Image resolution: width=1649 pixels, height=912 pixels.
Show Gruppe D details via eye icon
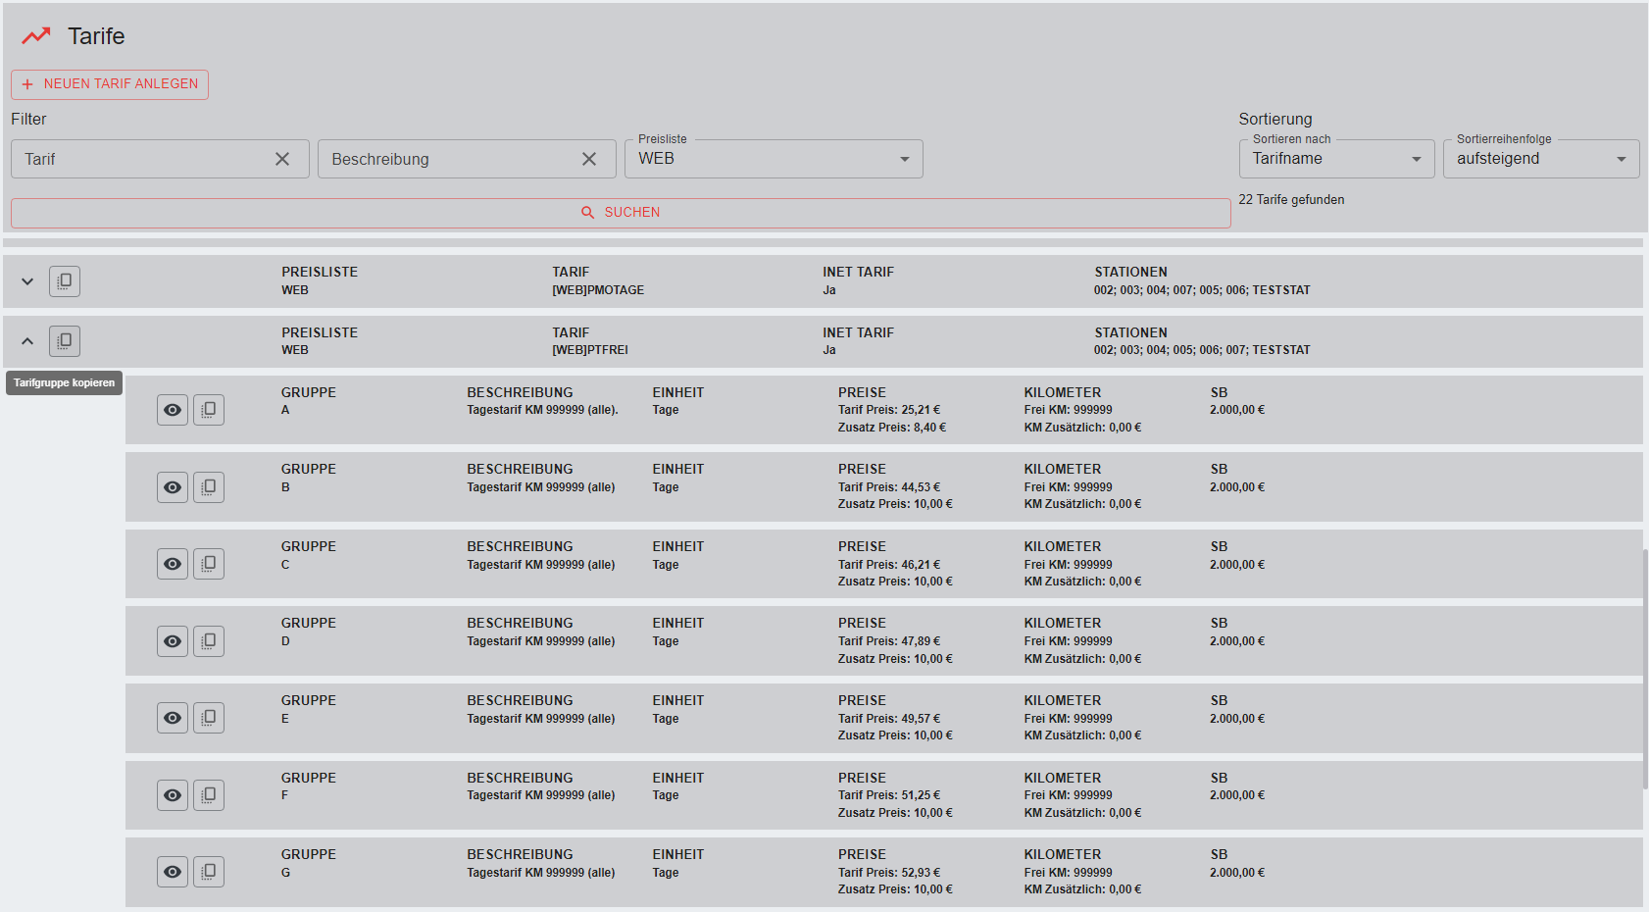point(173,641)
